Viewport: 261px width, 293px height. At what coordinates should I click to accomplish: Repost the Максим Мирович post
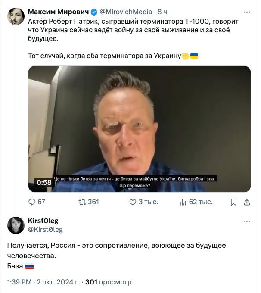coord(81,202)
